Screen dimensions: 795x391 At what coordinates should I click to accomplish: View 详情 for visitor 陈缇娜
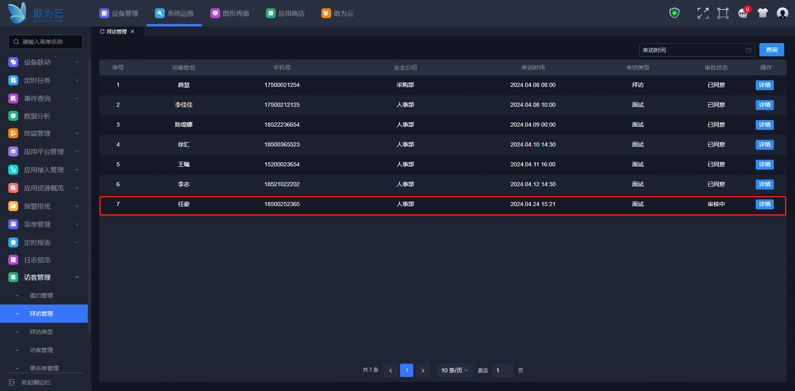[x=764, y=125]
